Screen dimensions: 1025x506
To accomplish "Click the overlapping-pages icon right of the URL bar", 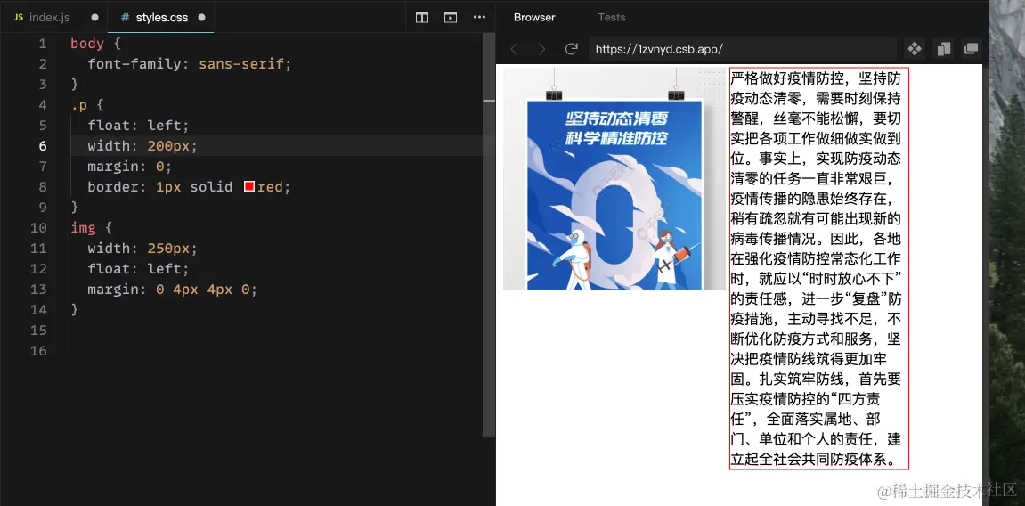I will (943, 49).
